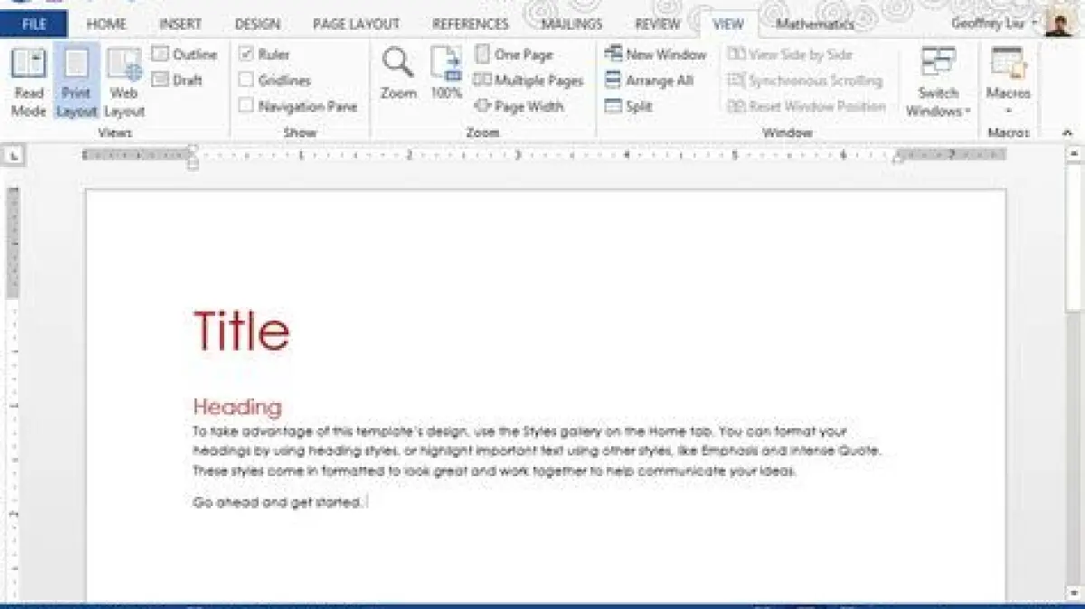Open the REFERENCES ribbon tab
The height and width of the screenshot is (609, 1085).
470,24
